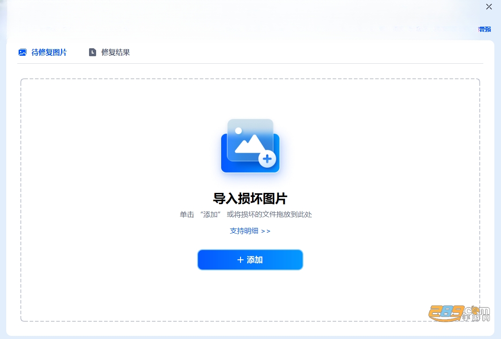This screenshot has height=339, width=501.
Task: Click the 289.com watermark logo
Action: pyautogui.click(x=459, y=313)
